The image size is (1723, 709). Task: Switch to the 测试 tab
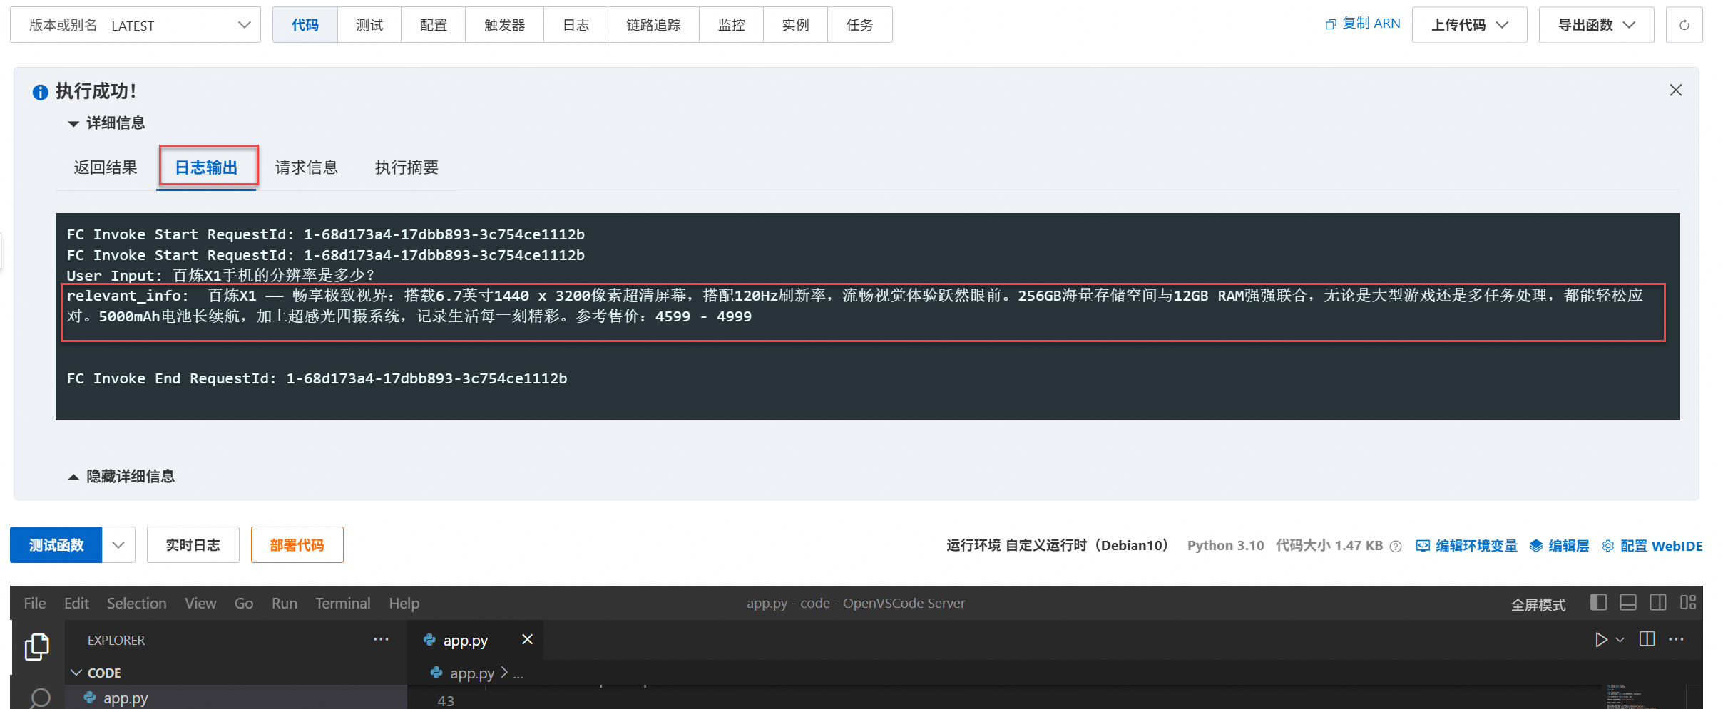coord(369,25)
